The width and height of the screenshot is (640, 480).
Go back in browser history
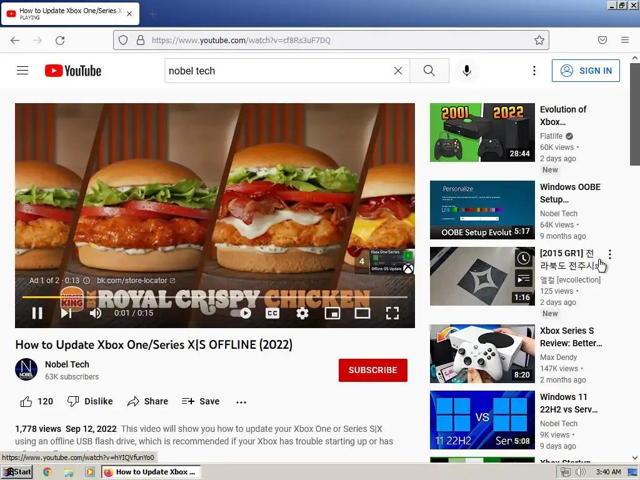click(15, 40)
